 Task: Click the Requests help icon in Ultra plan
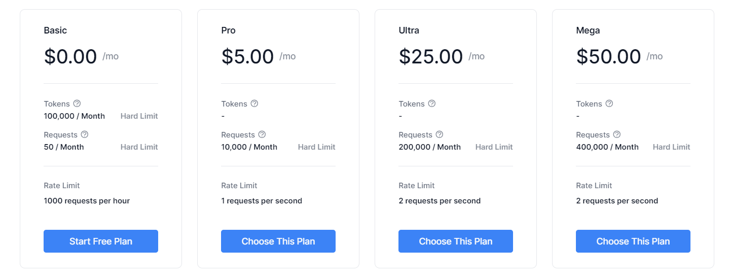point(440,134)
